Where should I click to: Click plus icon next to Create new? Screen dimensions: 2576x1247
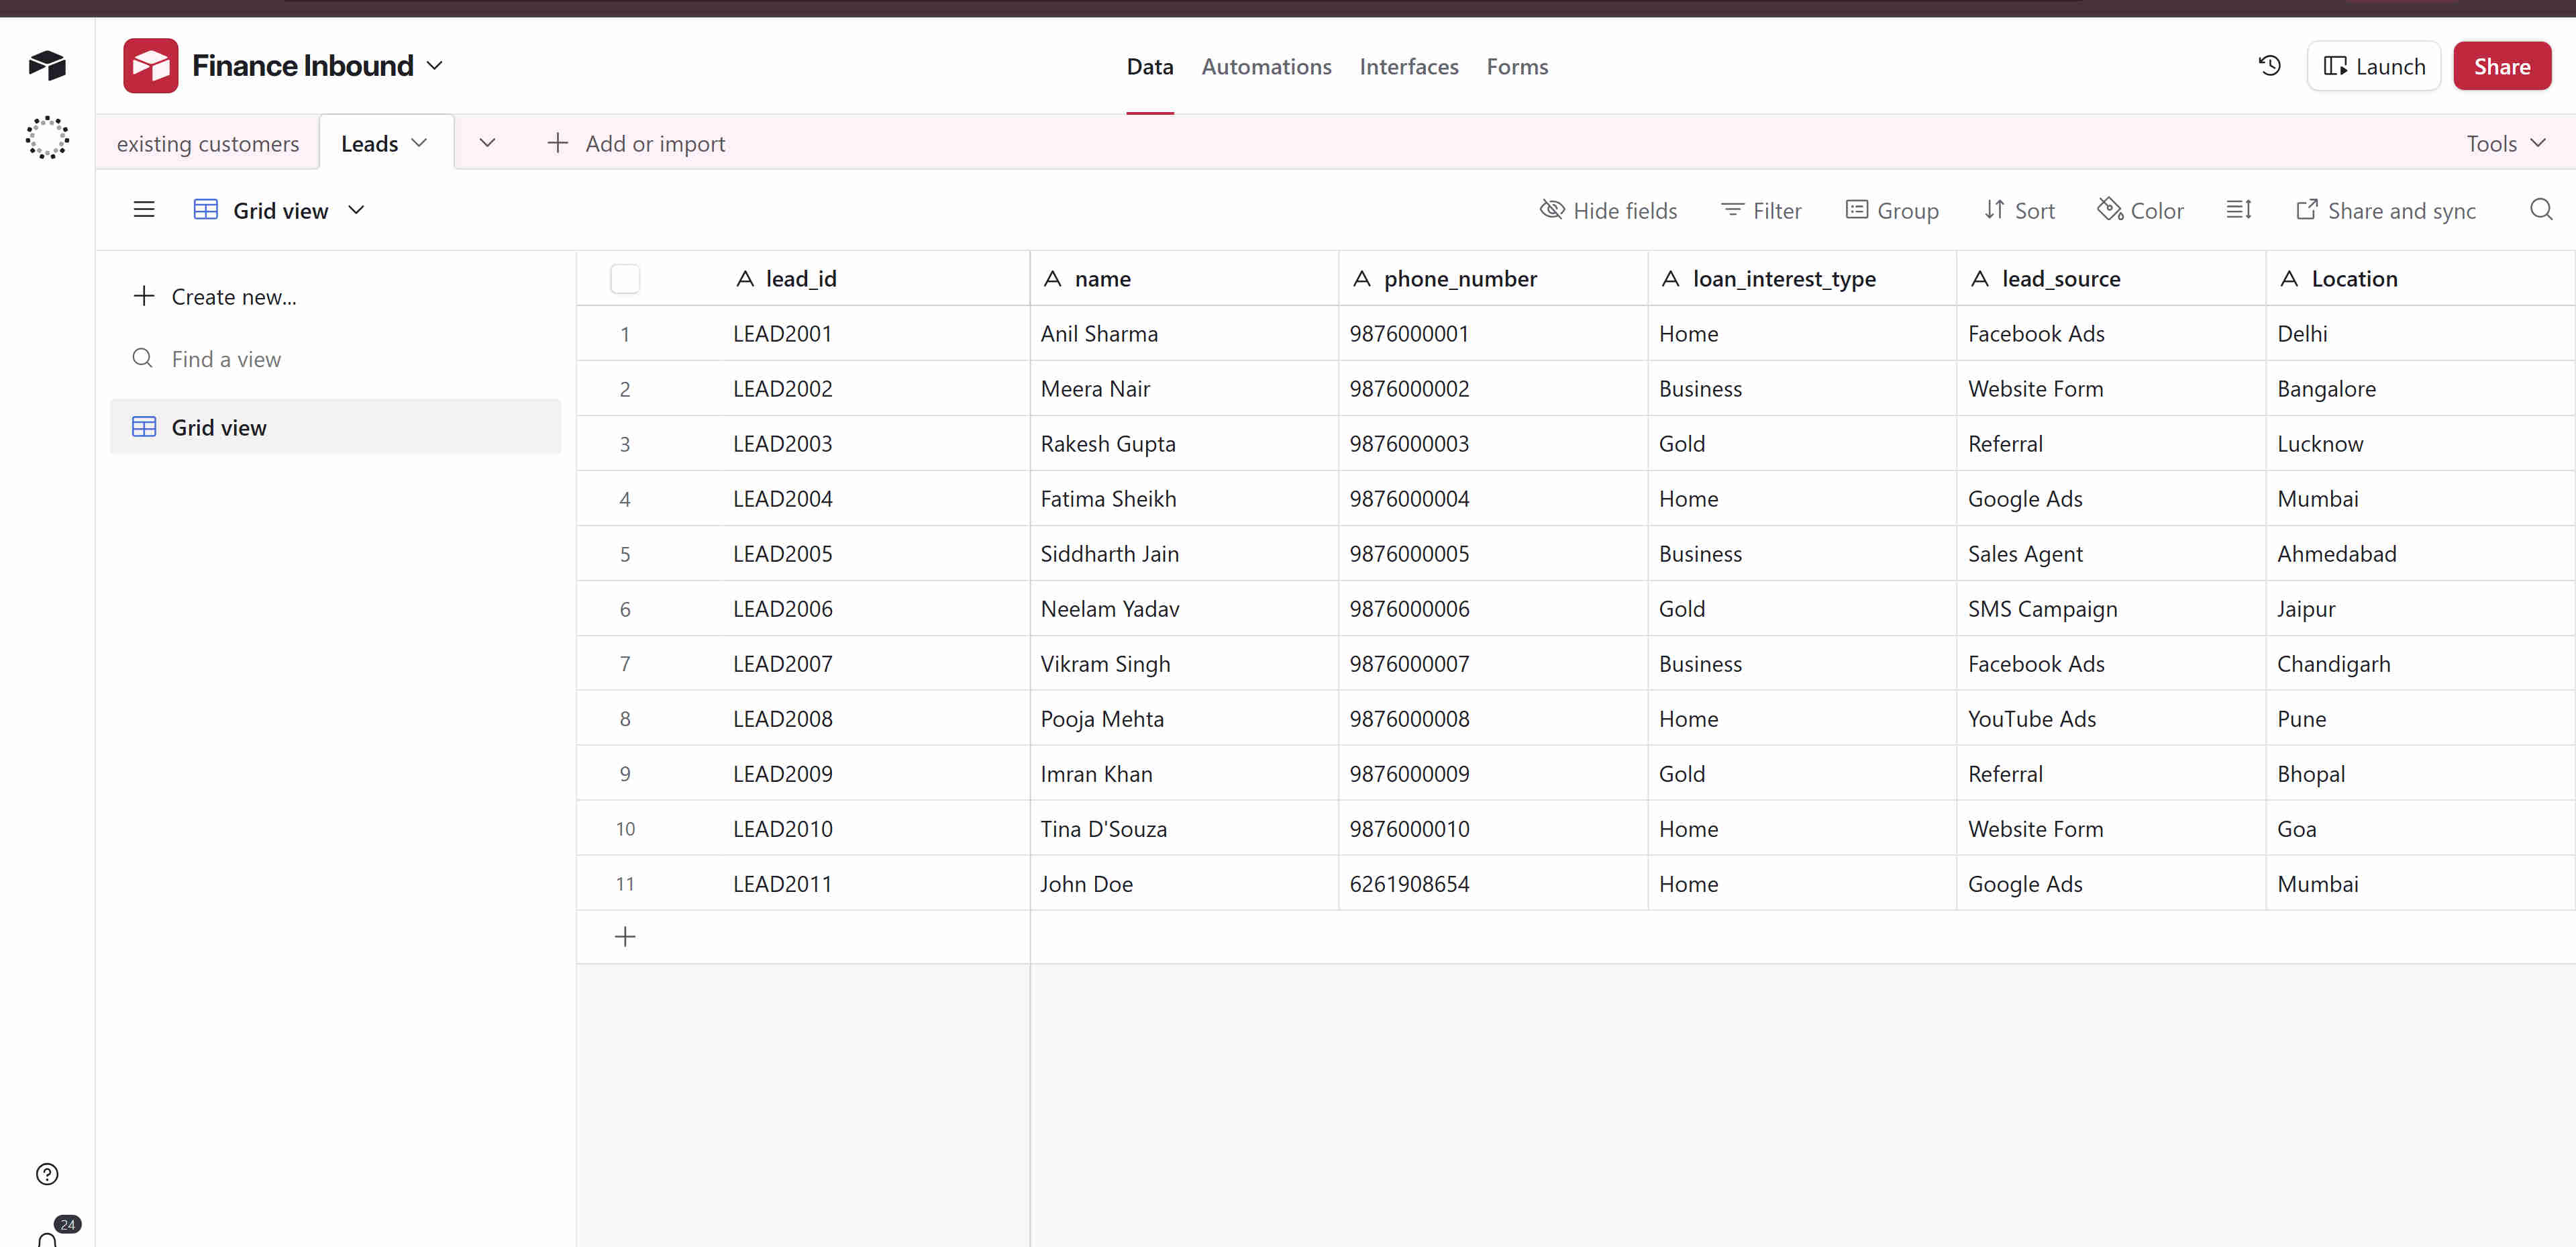click(144, 296)
